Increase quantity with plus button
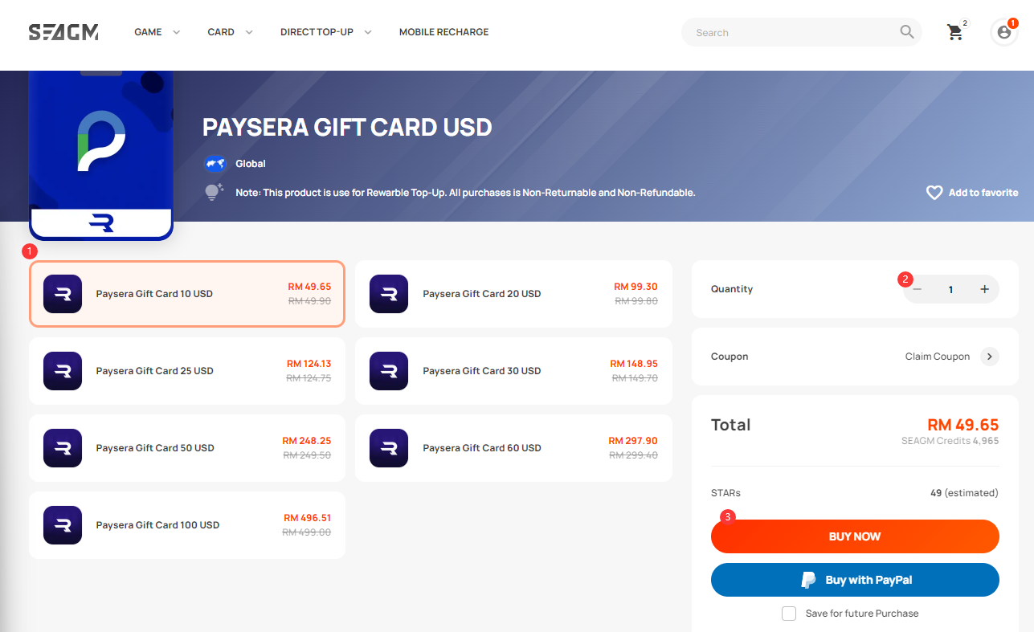 coord(984,289)
